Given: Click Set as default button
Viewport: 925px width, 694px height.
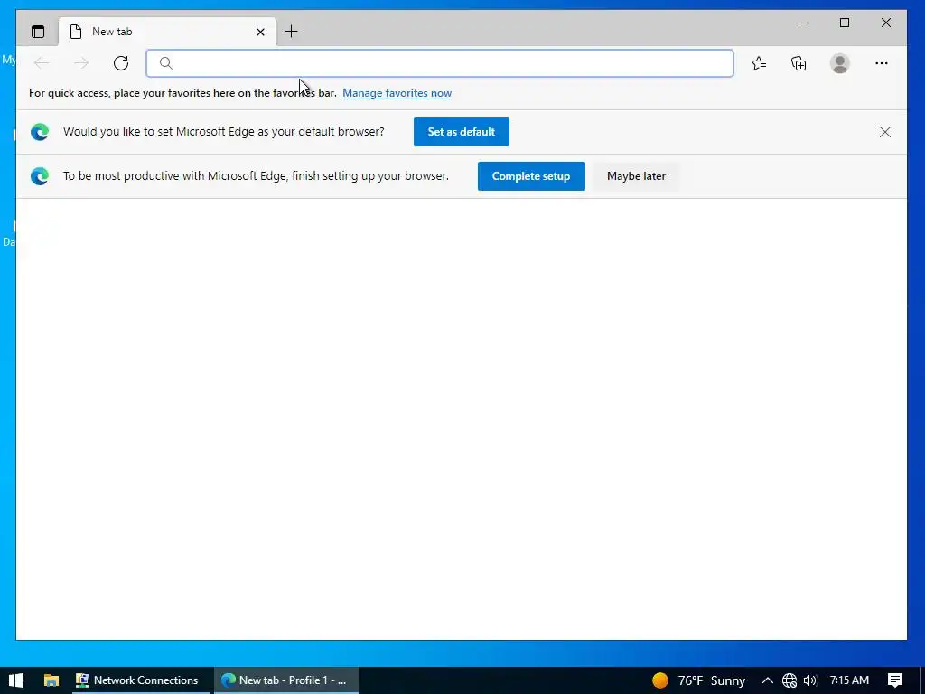Looking at the screenshot, I should (x=462, y=132).
